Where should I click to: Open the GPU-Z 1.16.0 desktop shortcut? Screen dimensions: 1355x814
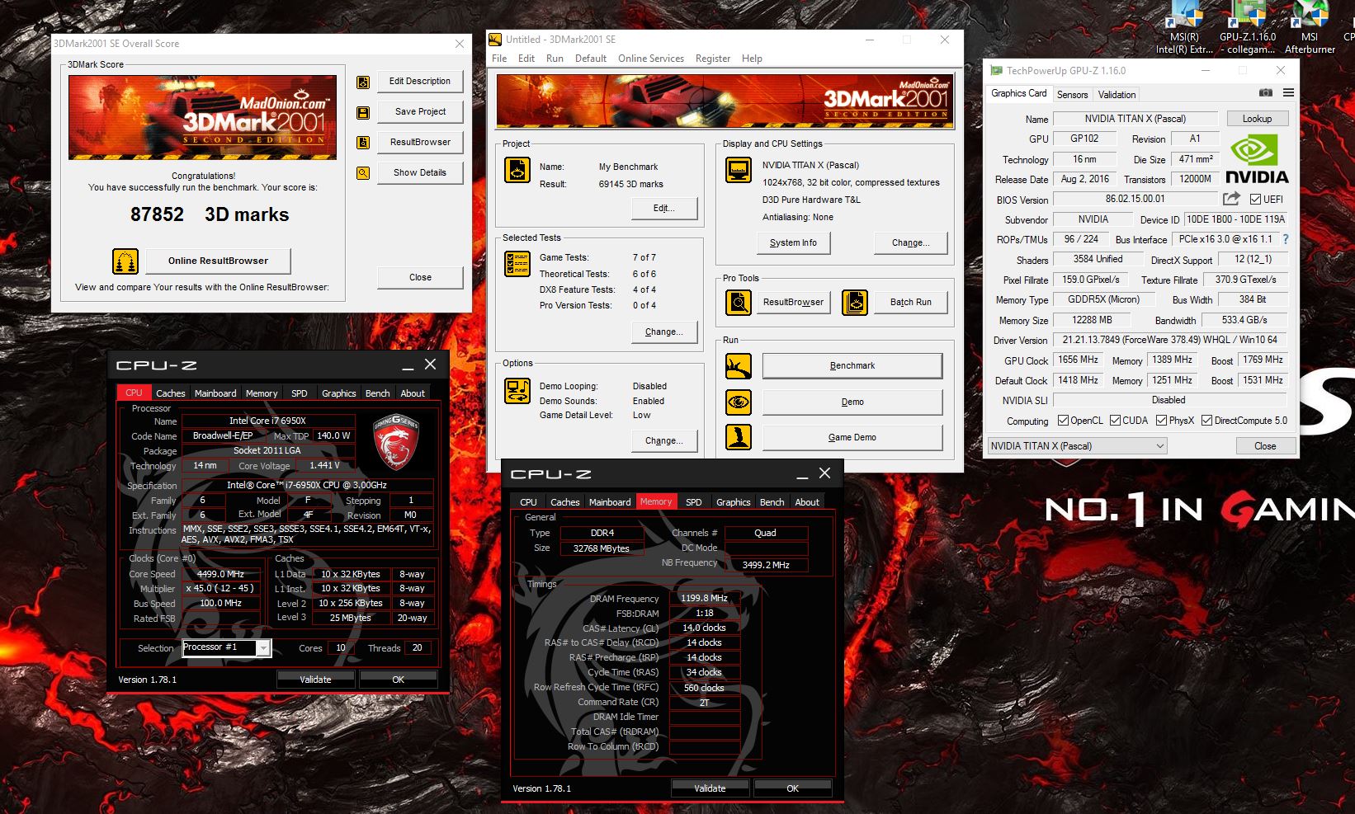click(x=1247, y=27)
